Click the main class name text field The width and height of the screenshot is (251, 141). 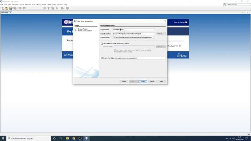[140, 58]
